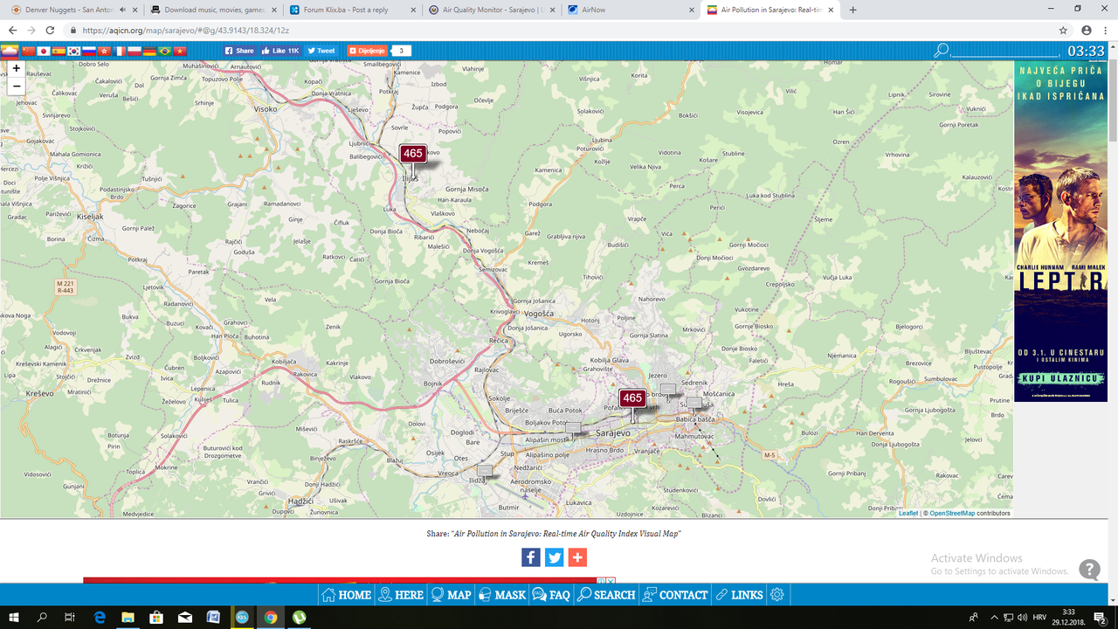
Task: Select the Hong Kong flag language icon
Action: 104,51
